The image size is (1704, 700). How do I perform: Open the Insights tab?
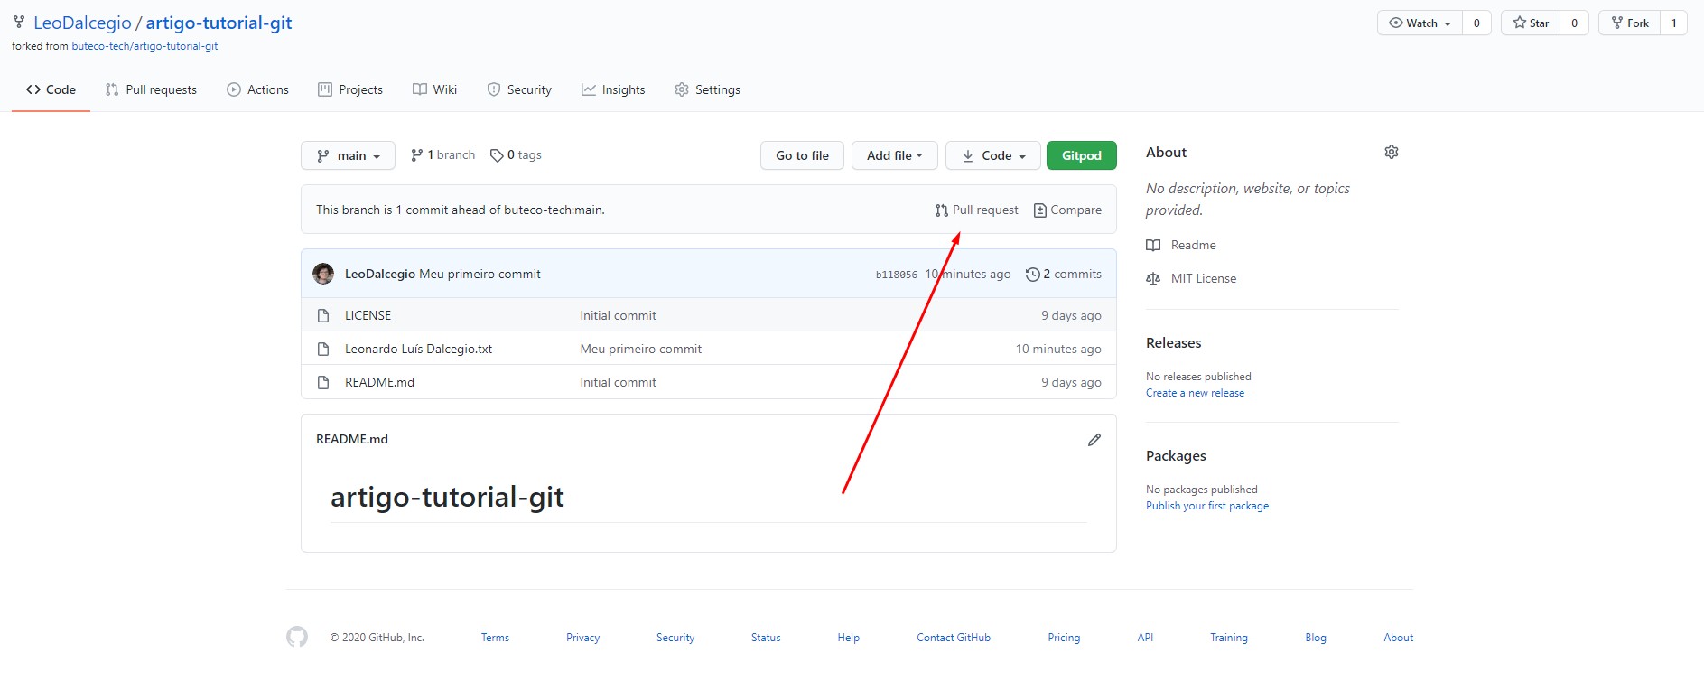(613, 89)
